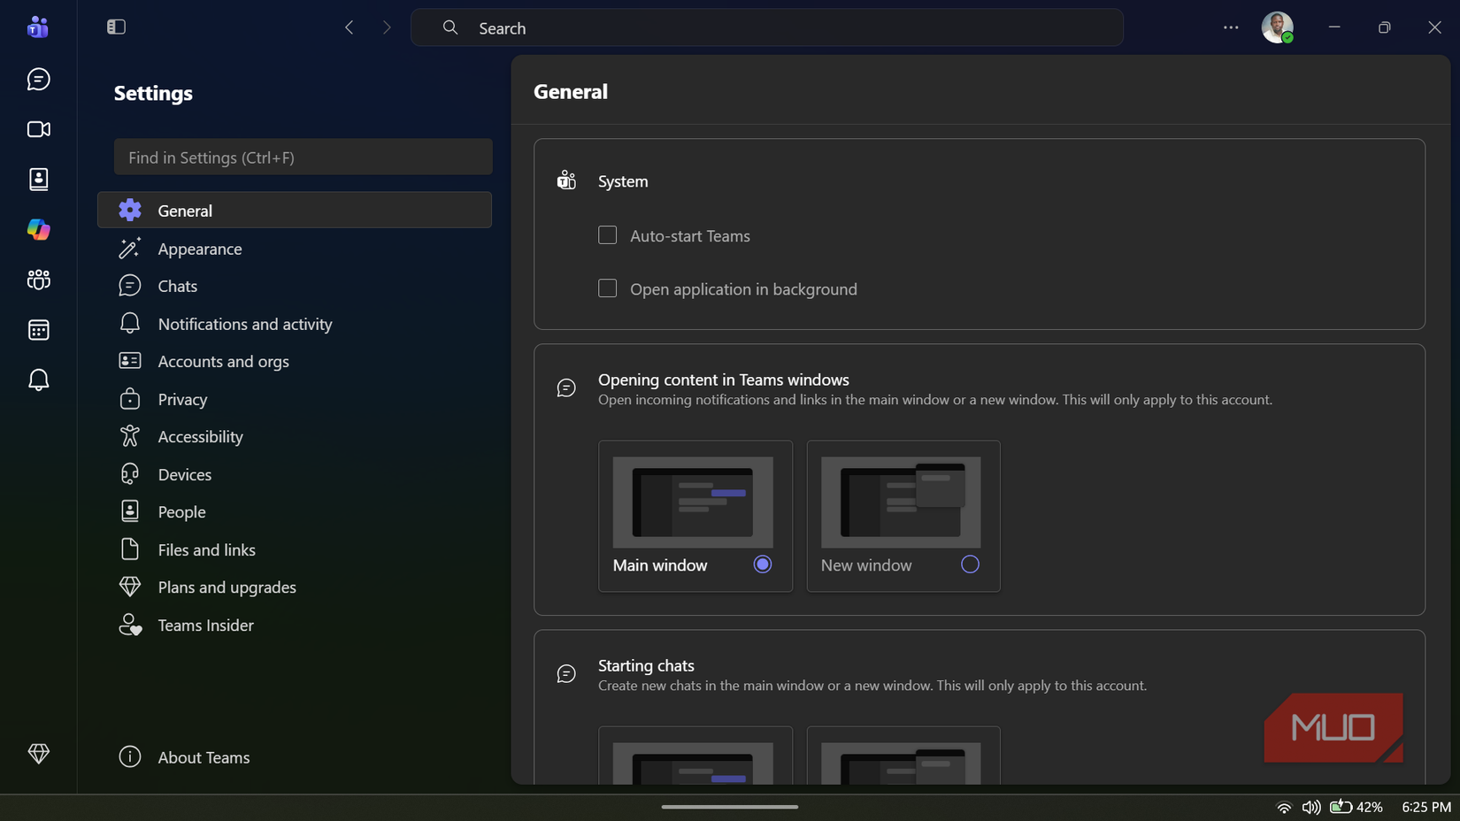This screenshot has width=1460, height=821.
Task: Click the System section icon
Action: (566, 180)
